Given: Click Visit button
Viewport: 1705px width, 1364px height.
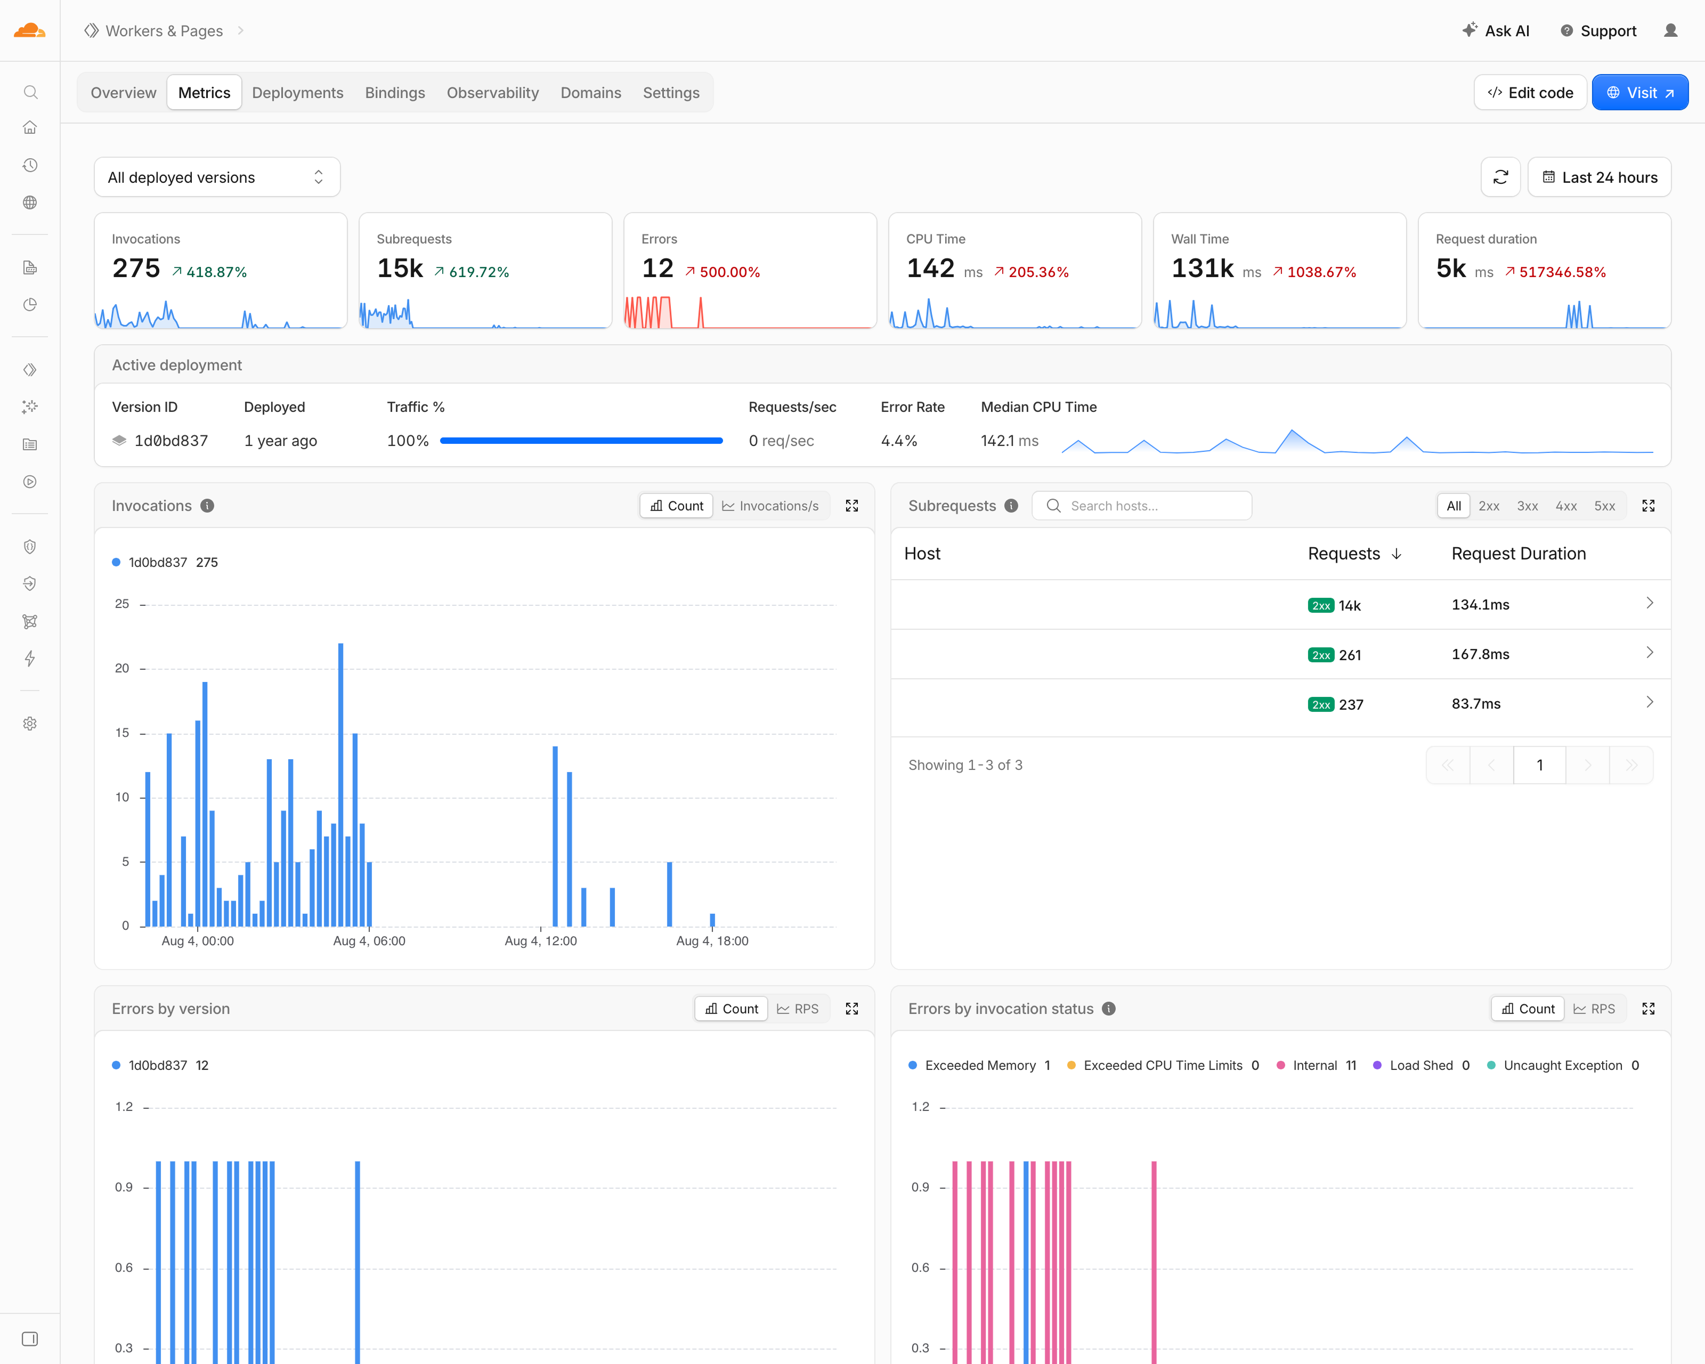Looking at the screenshot, I should click(1639, 93).
